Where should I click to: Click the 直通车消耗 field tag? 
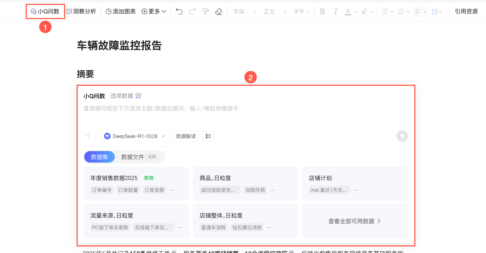213,227
